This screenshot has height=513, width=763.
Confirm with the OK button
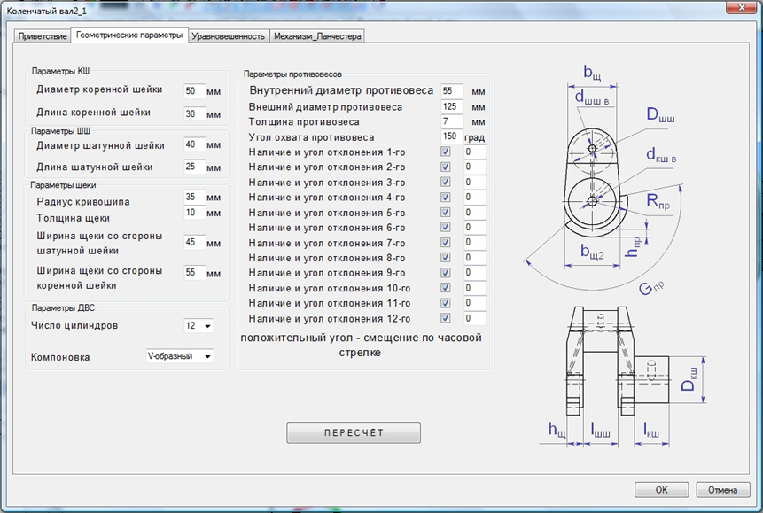661,490
